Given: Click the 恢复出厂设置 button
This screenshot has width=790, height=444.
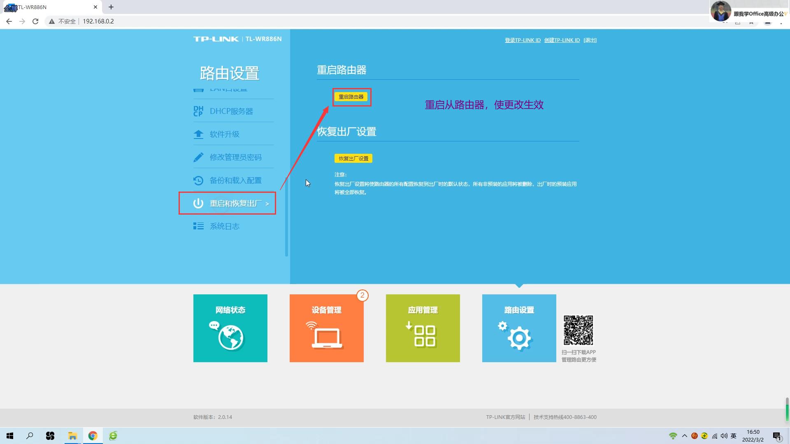Looking at the screenshot, I should 353,158.
